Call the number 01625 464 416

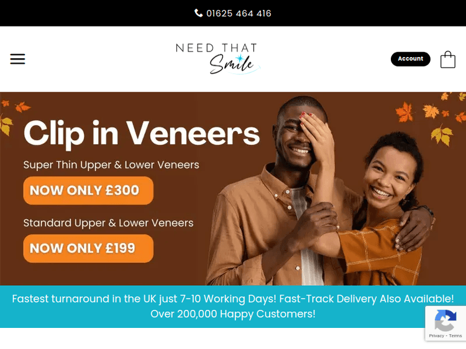point(239,14)
